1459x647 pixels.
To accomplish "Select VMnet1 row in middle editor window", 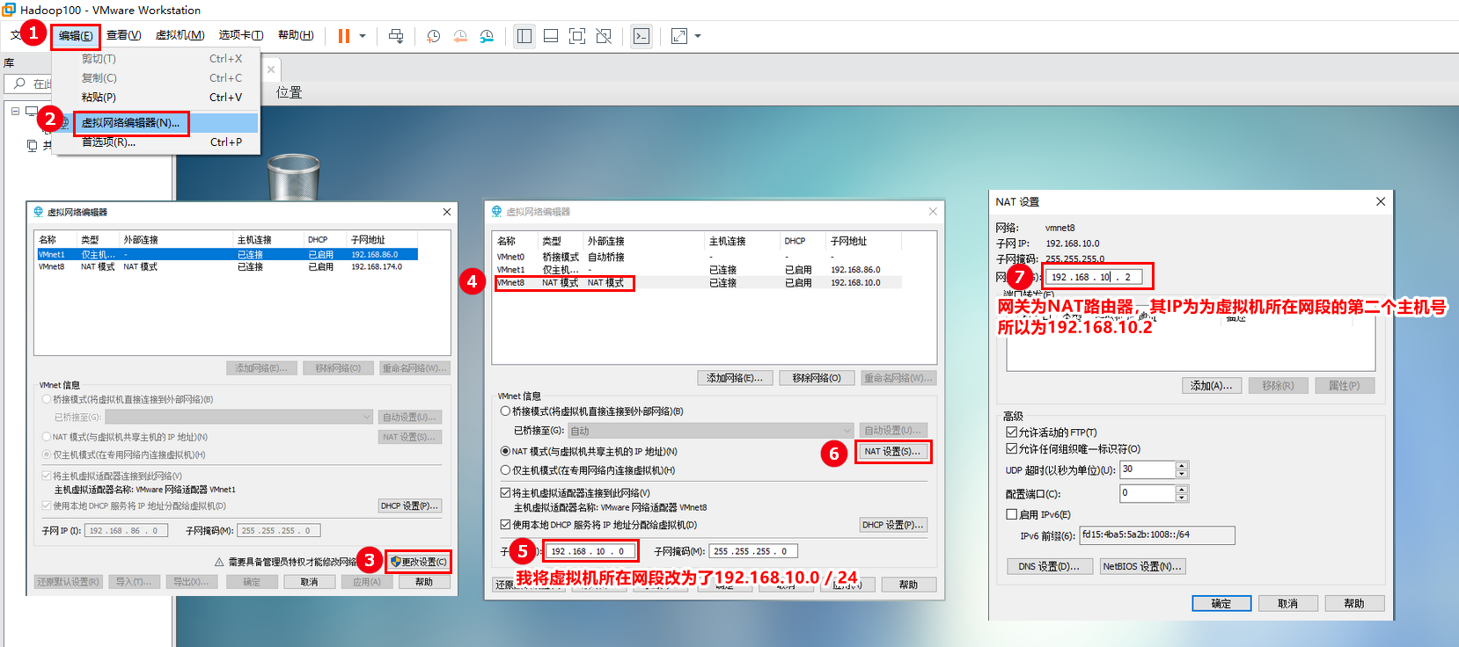I will click(x=698, y=270).
